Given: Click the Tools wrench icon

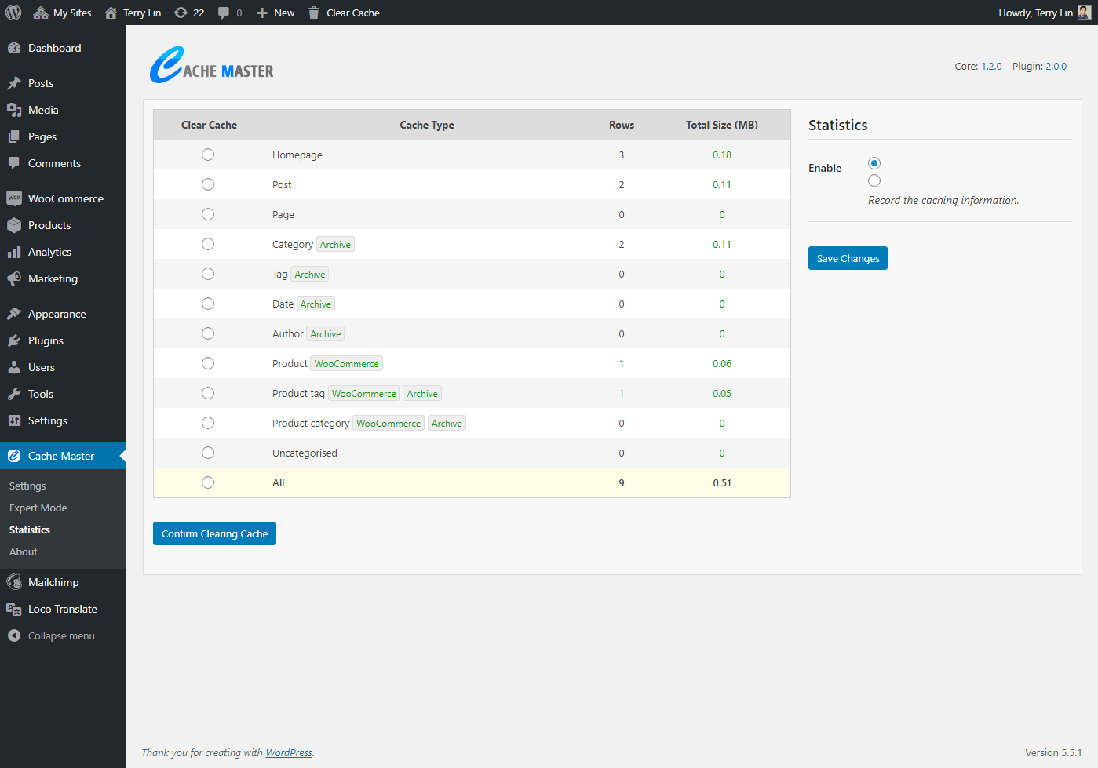Looking at the screenshot, I should tap(14, 394).
